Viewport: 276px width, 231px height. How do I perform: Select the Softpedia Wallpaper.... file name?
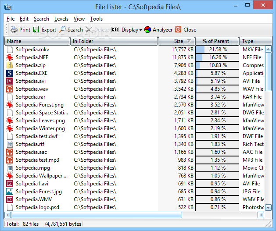coord(42,176)
